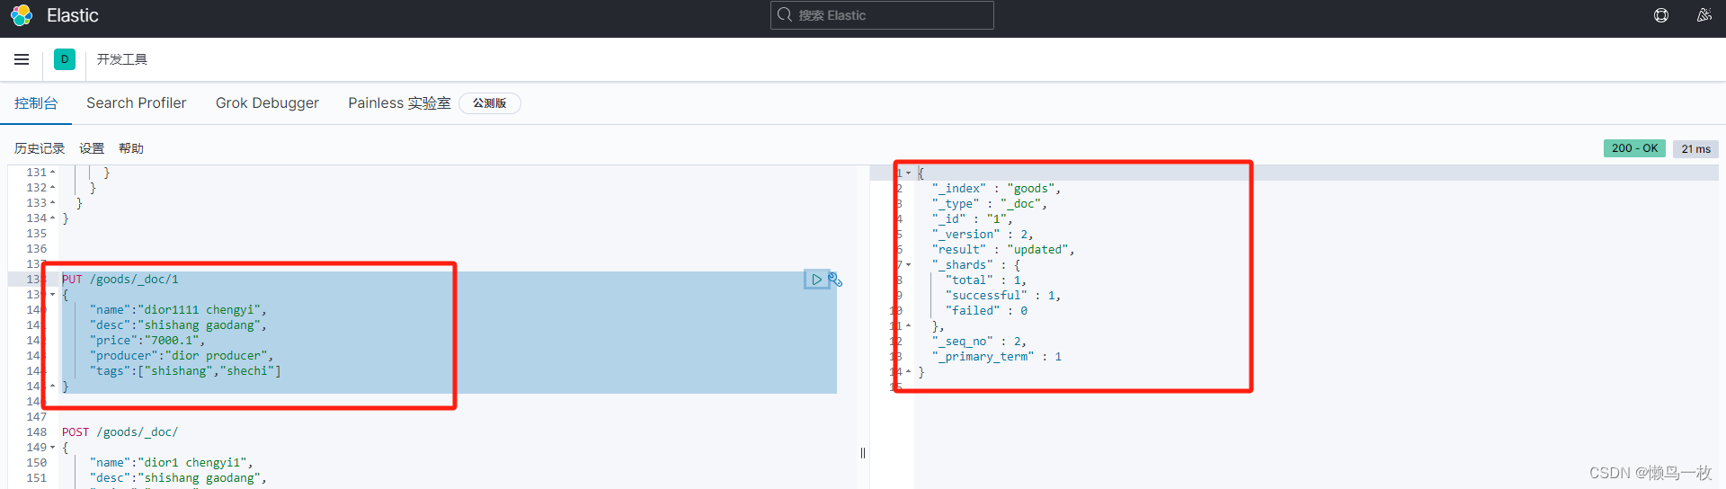Open the newsfeed icon in header
Screen dimensions: 1726x489
click(1704, 15)
